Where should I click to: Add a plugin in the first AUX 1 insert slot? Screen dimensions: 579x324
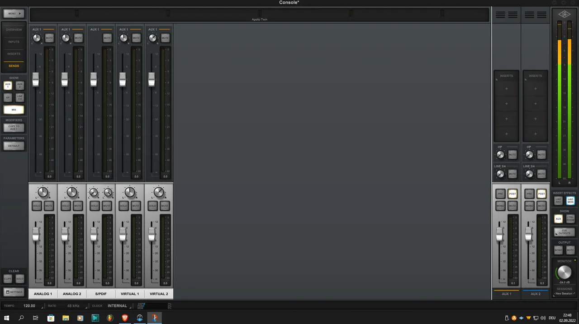(x=506, y=89)
